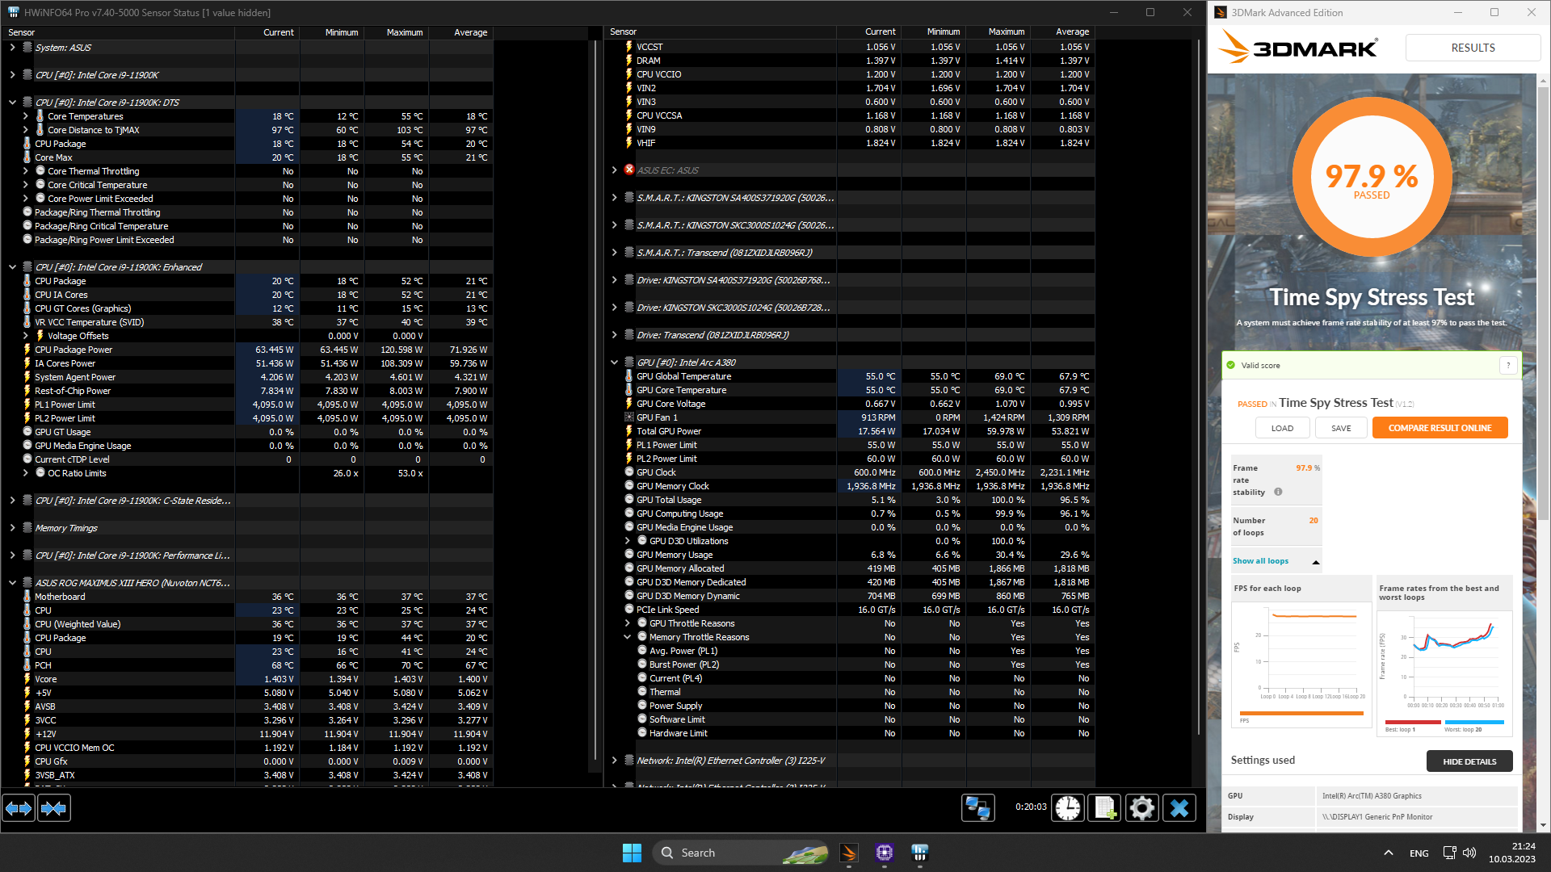Collapse Show all loops arrow
This screenshot has height=872, width=1551.
pos(1316,562)
